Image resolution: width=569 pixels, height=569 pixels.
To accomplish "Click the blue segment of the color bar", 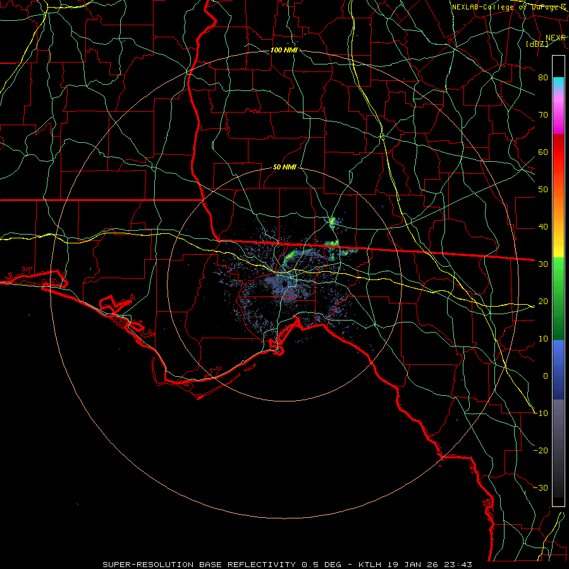I will tap(558, 369).
